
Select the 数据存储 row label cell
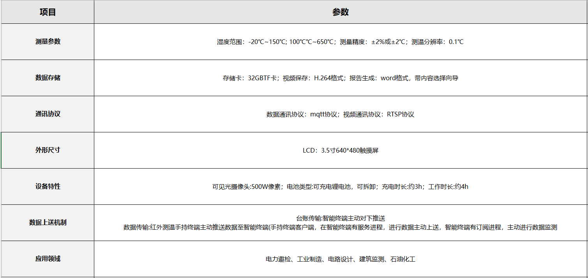coord(48,78)
